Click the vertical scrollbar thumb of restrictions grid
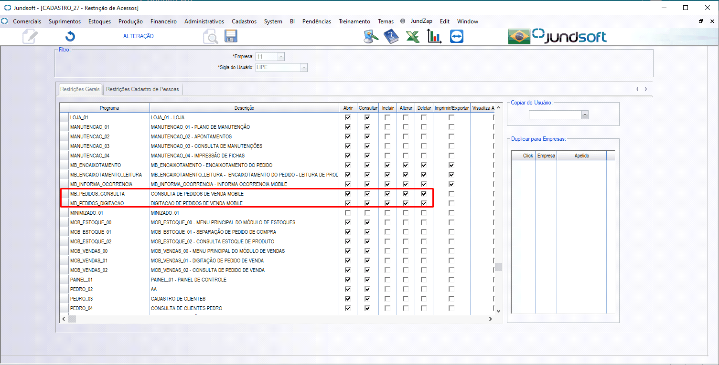719x365 pixels. [x=498, y=267]
